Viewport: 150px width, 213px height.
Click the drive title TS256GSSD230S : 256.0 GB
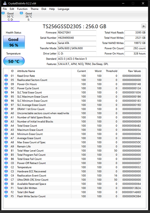click(x=74, y=26)
